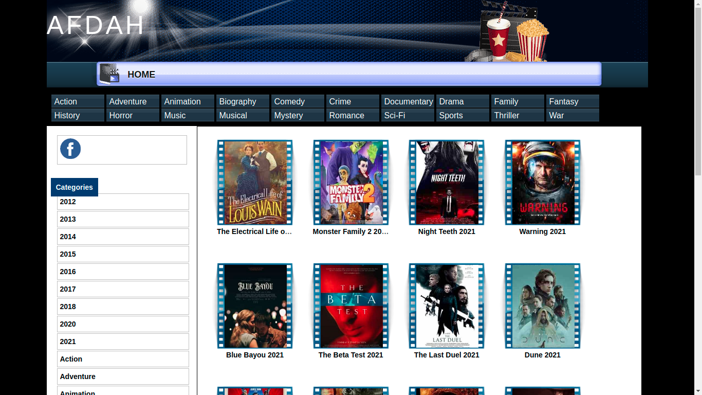Click 'The Last Duel 2021' title
This screenshot has width=702, height=395.
click(447, 355)
